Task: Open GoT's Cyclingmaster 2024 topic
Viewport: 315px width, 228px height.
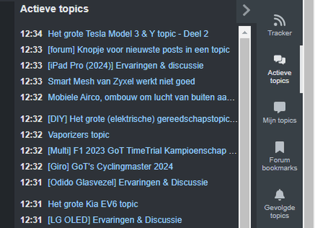Action: coord(110,166)
